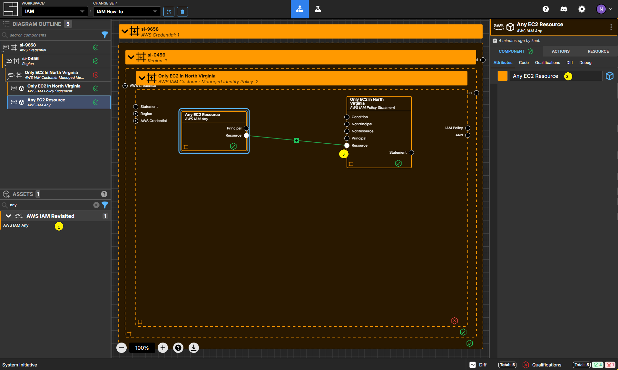Viewport: 618px width, 370px height.
Task: Click the trash abandon change set icon
Action: point(182,12)
